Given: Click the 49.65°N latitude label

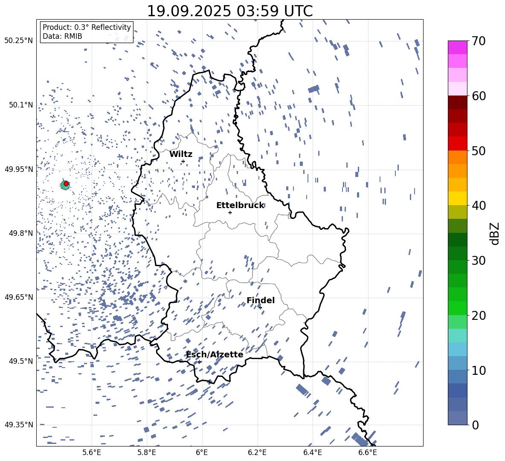Looking at the screenshot, I should [x=19, y=297].
